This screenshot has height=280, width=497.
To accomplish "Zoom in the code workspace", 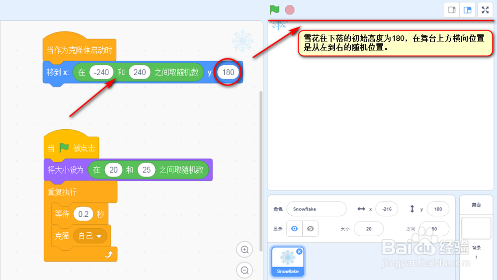I will (x=245, y=250).
